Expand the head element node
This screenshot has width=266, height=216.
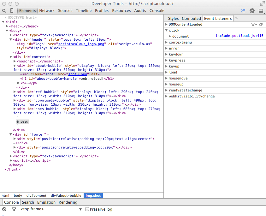point(7,26)
